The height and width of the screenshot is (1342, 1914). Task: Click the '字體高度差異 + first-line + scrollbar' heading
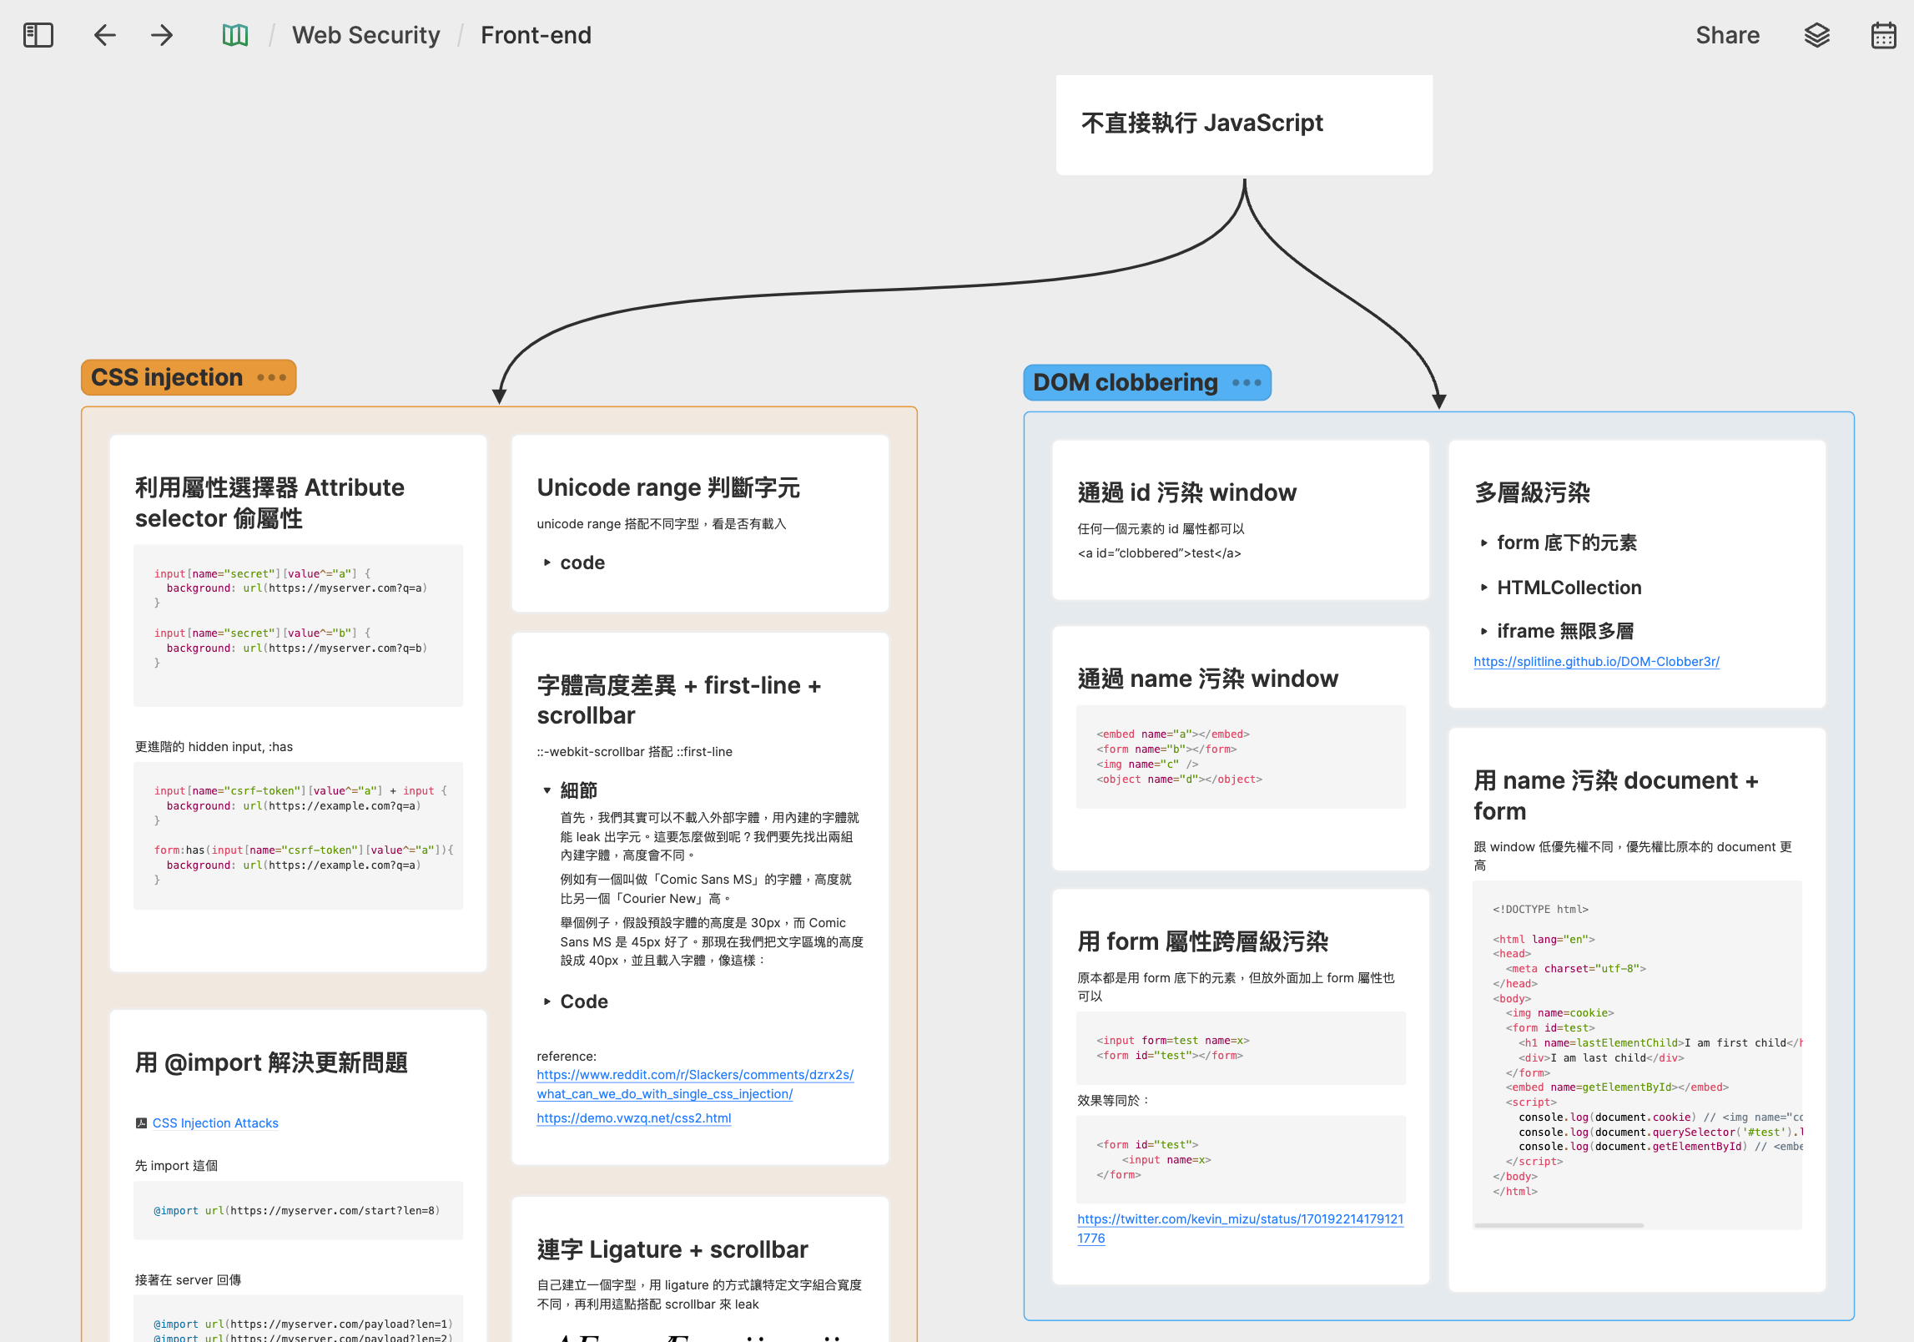point(678,700)
